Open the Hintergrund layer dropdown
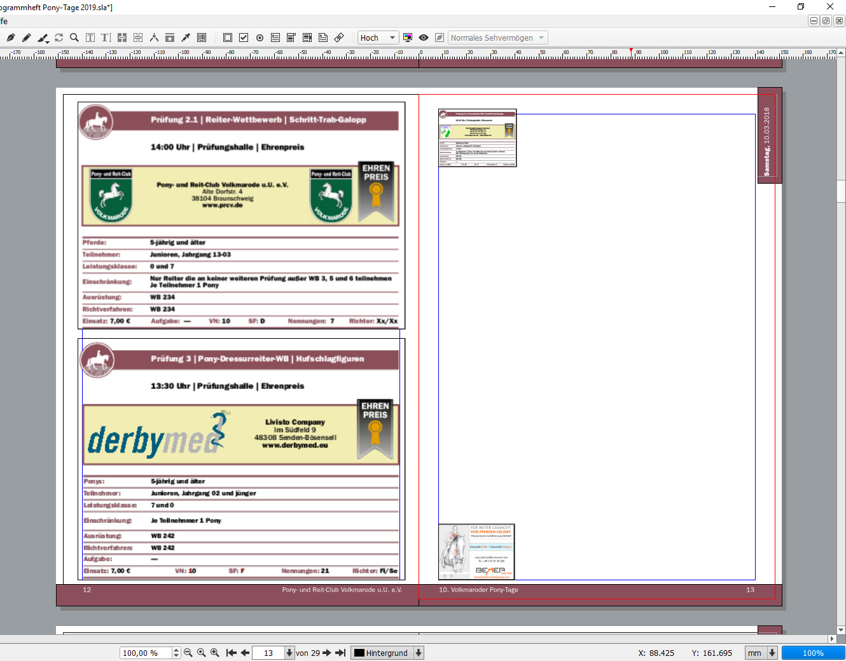The image size is (846, 661). pyautogui.click(x=419, y=653)
